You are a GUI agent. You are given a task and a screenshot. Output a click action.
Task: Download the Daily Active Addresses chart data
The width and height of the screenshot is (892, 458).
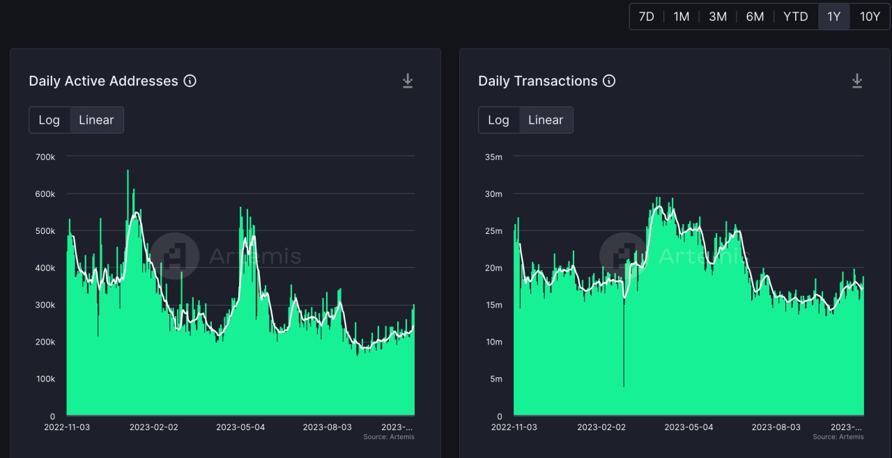tap(408, 81)
